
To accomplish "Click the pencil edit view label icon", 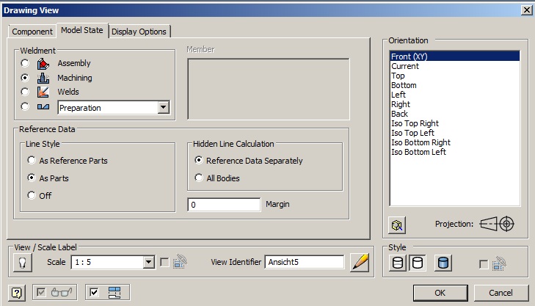I will click(360, 263).
